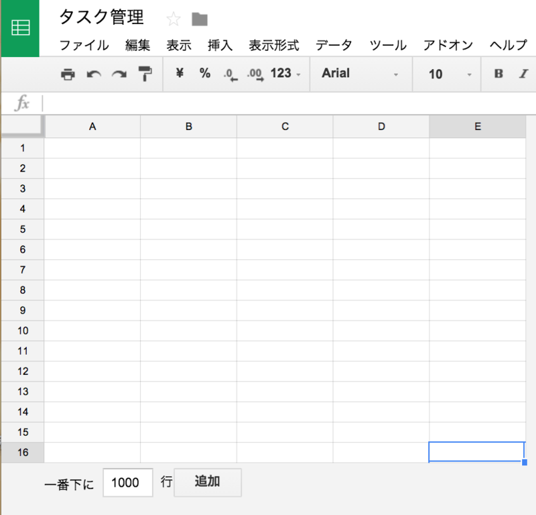Image resolution: width=536 pixels, height=515 pixels.
Task: Click the print icon
Action: click(68, 74)
